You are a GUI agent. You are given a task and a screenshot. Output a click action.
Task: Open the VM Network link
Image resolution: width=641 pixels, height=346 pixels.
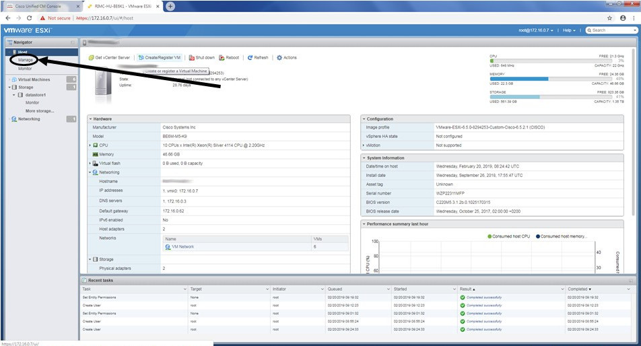tap(182, 247)
